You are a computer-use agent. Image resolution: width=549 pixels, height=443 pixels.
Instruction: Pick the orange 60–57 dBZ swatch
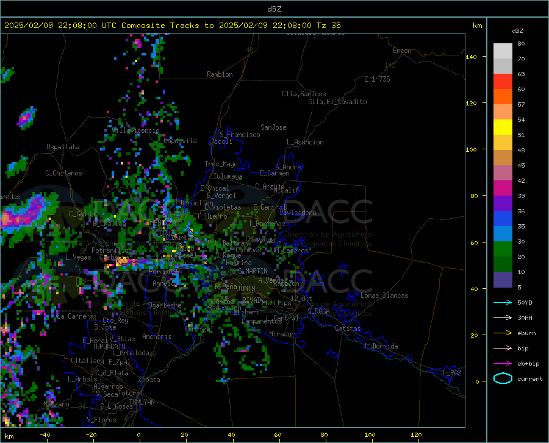click(503, 97)
